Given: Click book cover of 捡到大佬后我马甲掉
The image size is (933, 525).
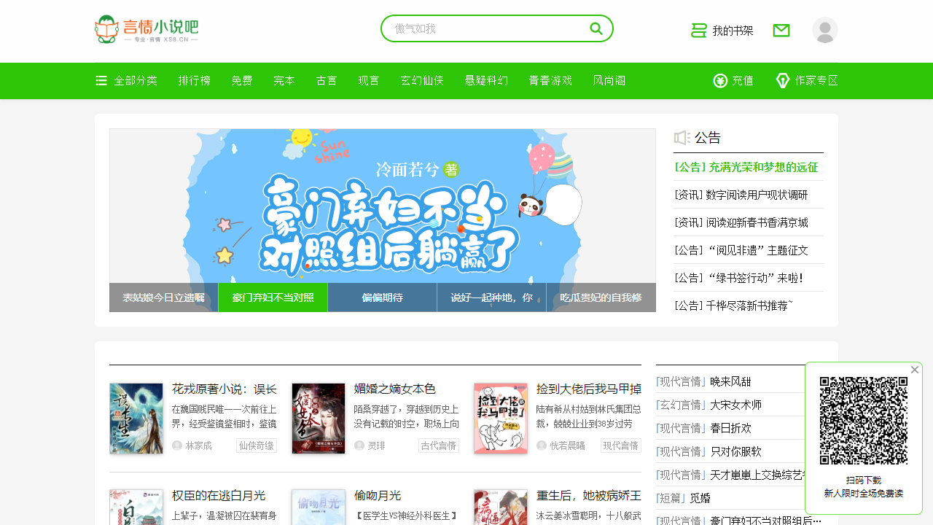Looking at the screenshot, I should click(x=501, y=419).
